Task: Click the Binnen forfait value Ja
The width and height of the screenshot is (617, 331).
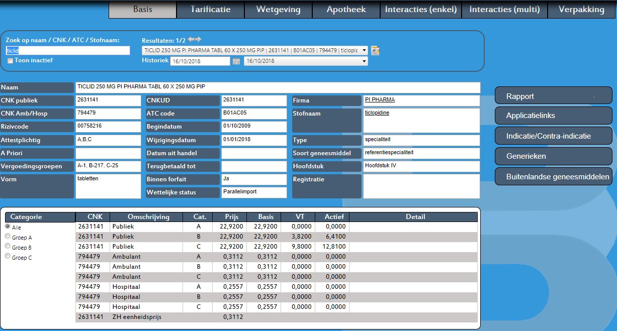Action: tap(254, 179)
